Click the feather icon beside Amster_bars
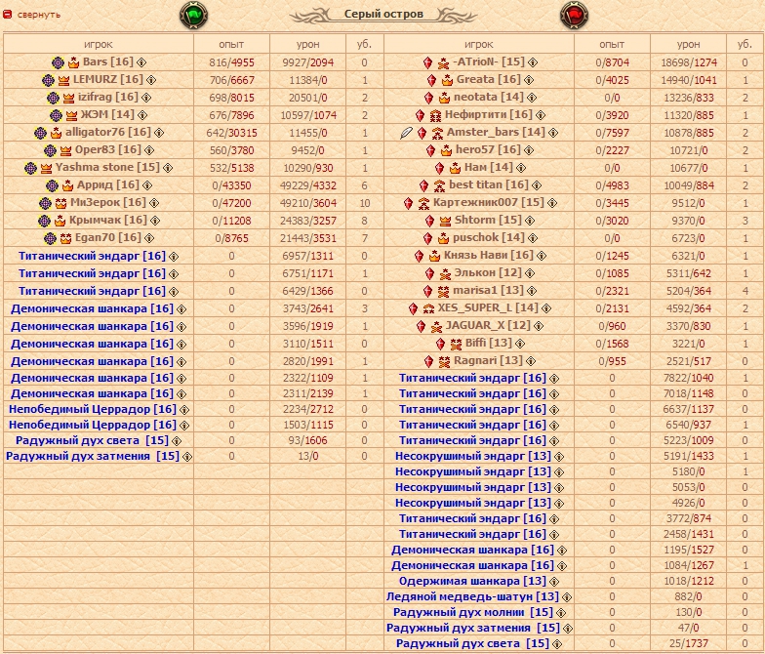Screen dimensions: 765x654 (407, 133)
